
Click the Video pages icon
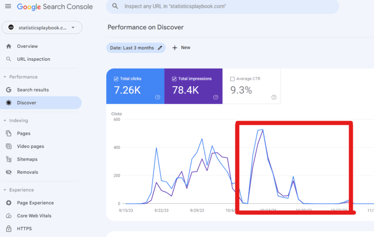(x=9, y=146)
